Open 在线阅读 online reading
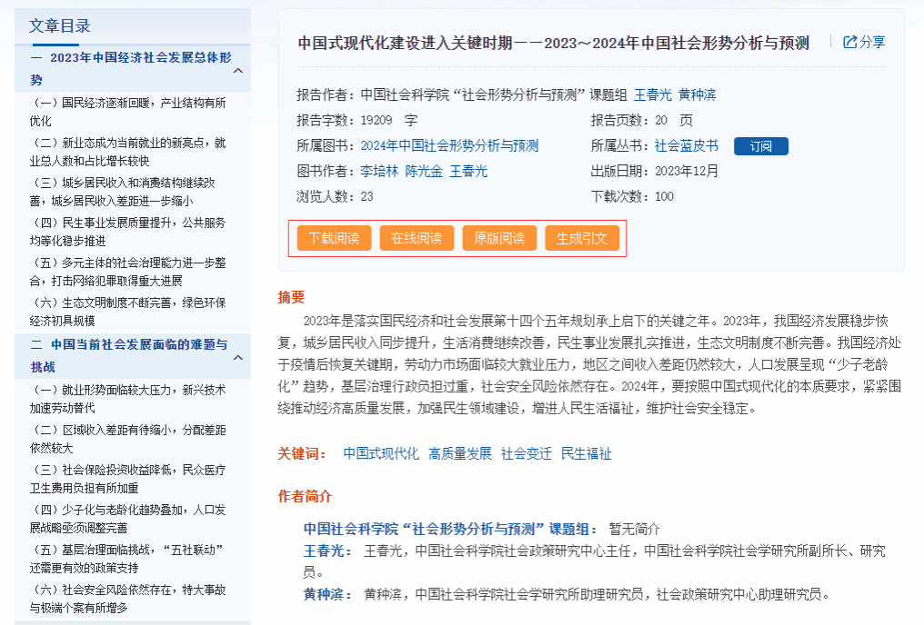 point(417,238)
